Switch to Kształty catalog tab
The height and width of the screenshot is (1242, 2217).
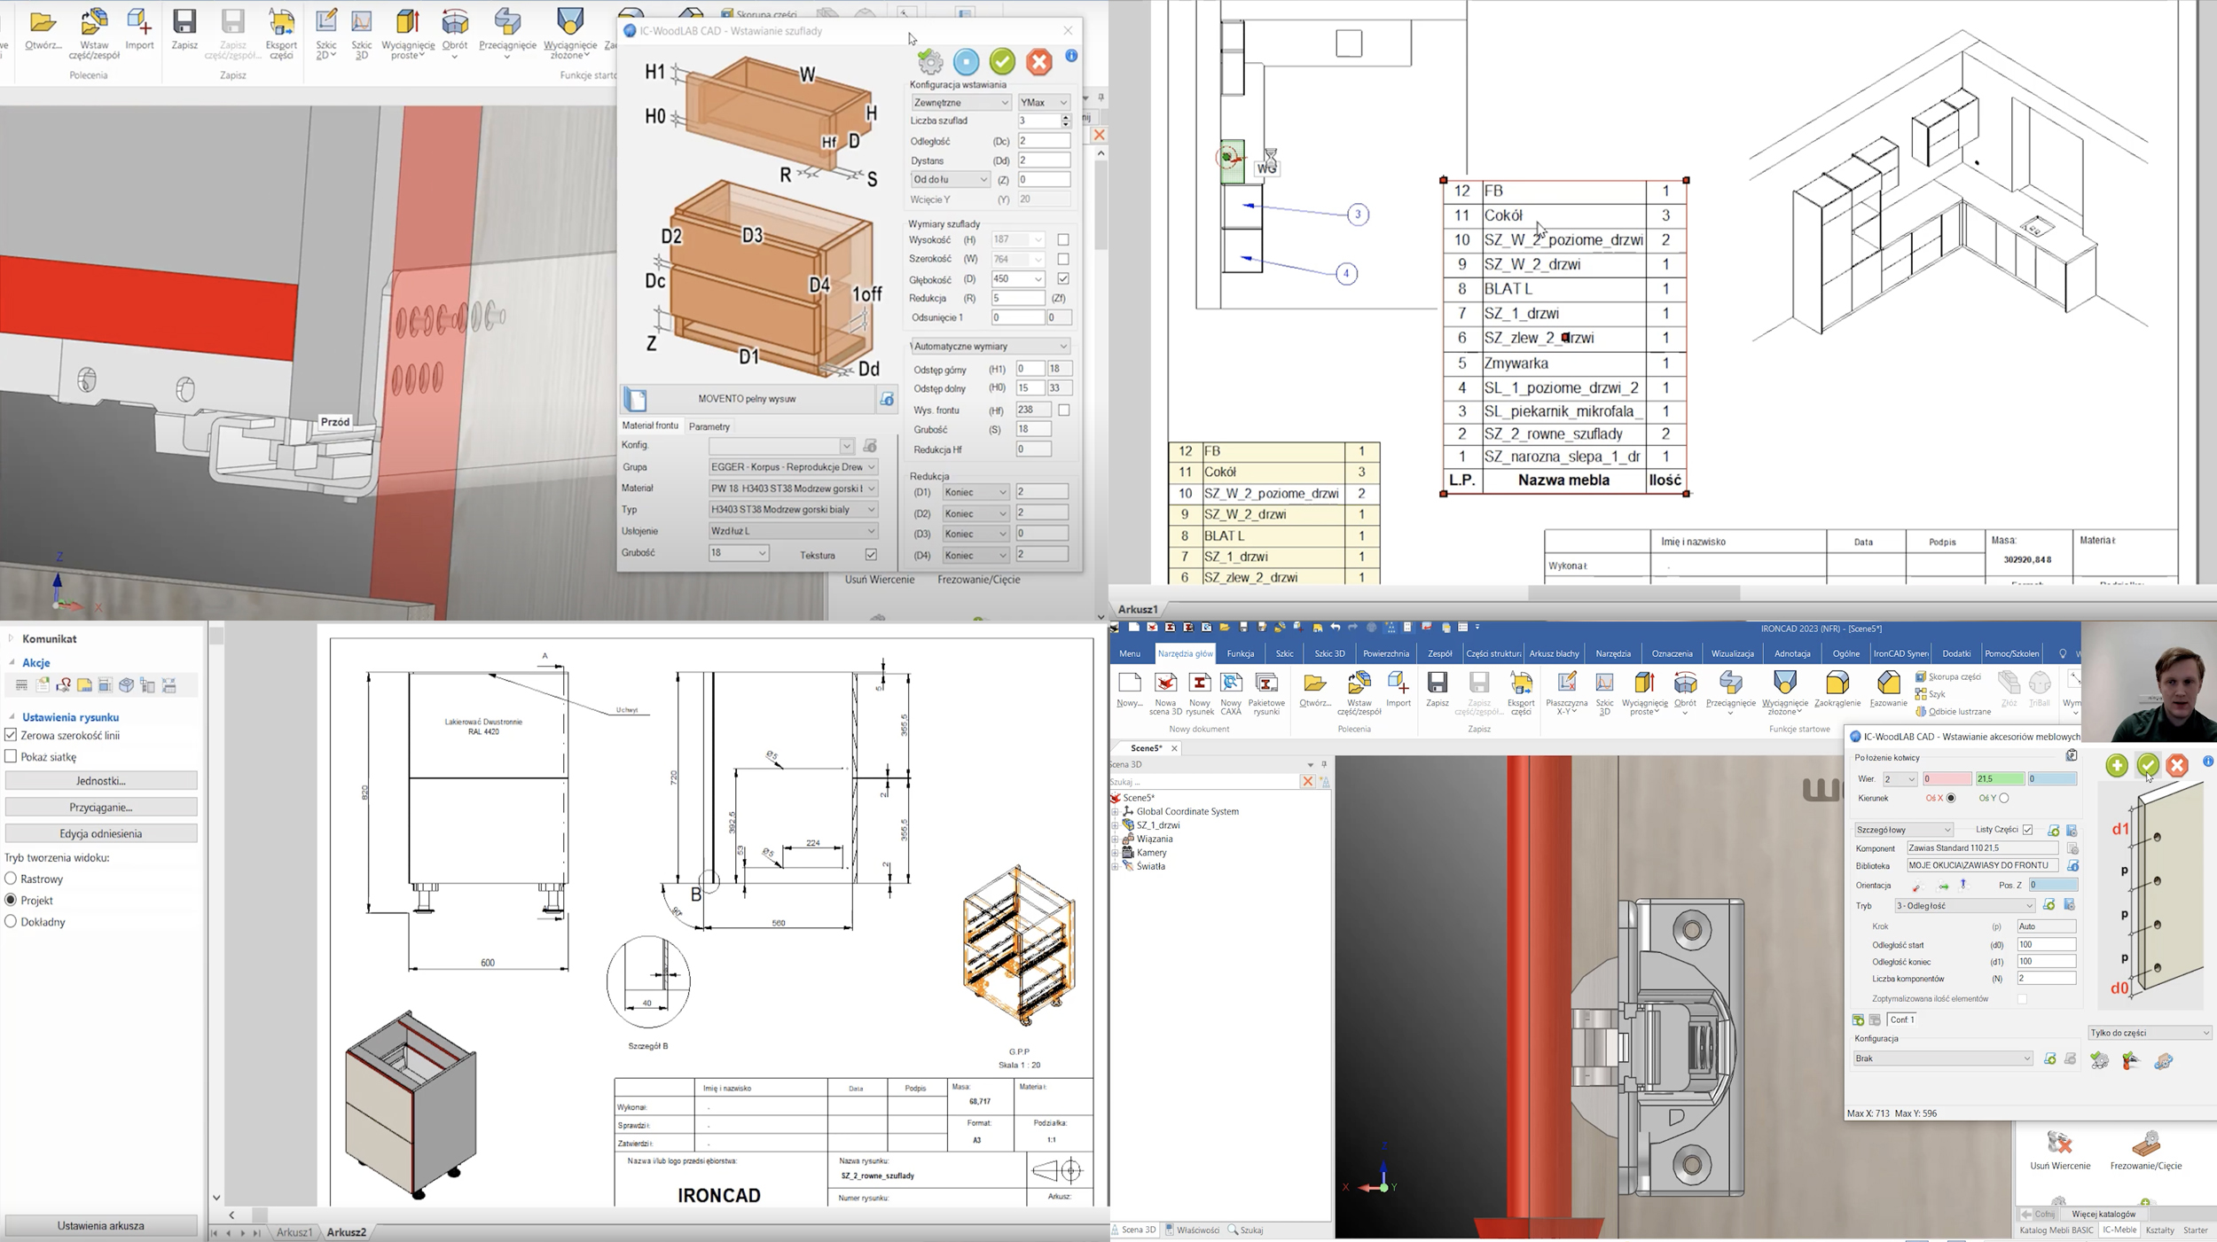tap(2159, 1230)
